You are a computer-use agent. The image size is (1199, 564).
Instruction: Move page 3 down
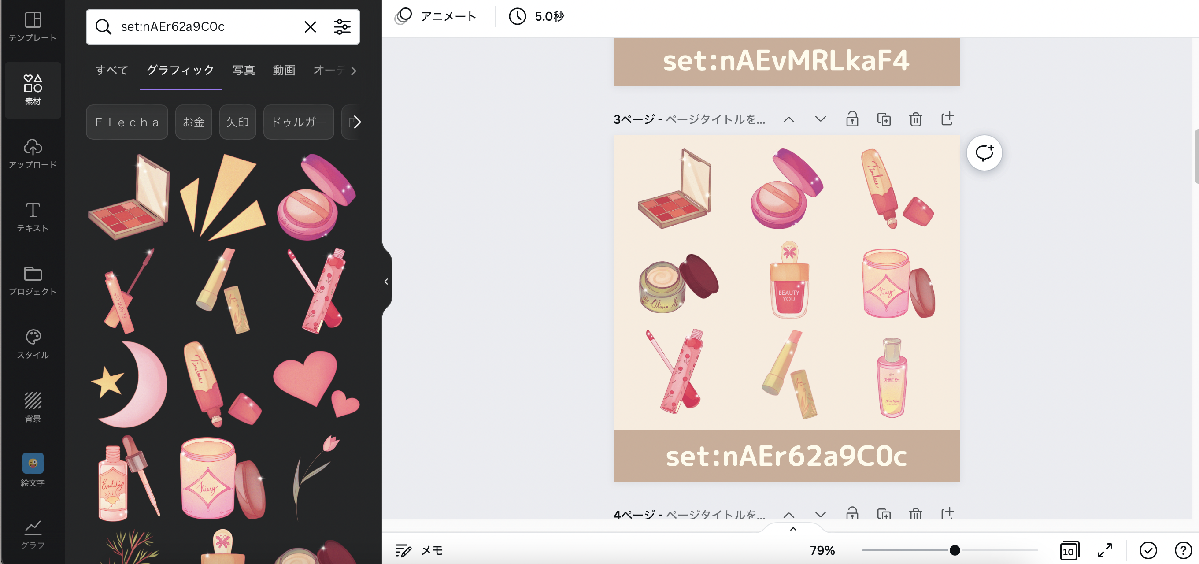pos(821,119)
